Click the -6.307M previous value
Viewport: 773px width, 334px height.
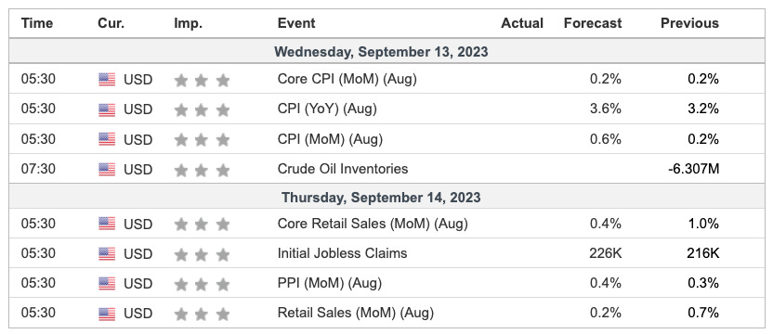(x=693, y=169)
